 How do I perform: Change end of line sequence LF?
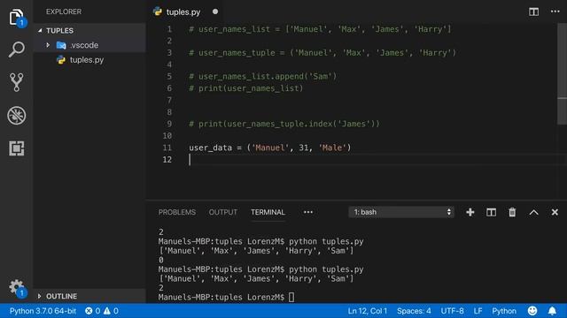tap(478, 311)
